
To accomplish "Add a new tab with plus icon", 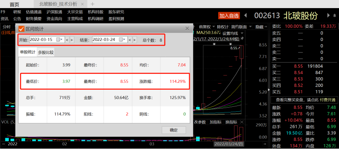I will tap(92, 4).
